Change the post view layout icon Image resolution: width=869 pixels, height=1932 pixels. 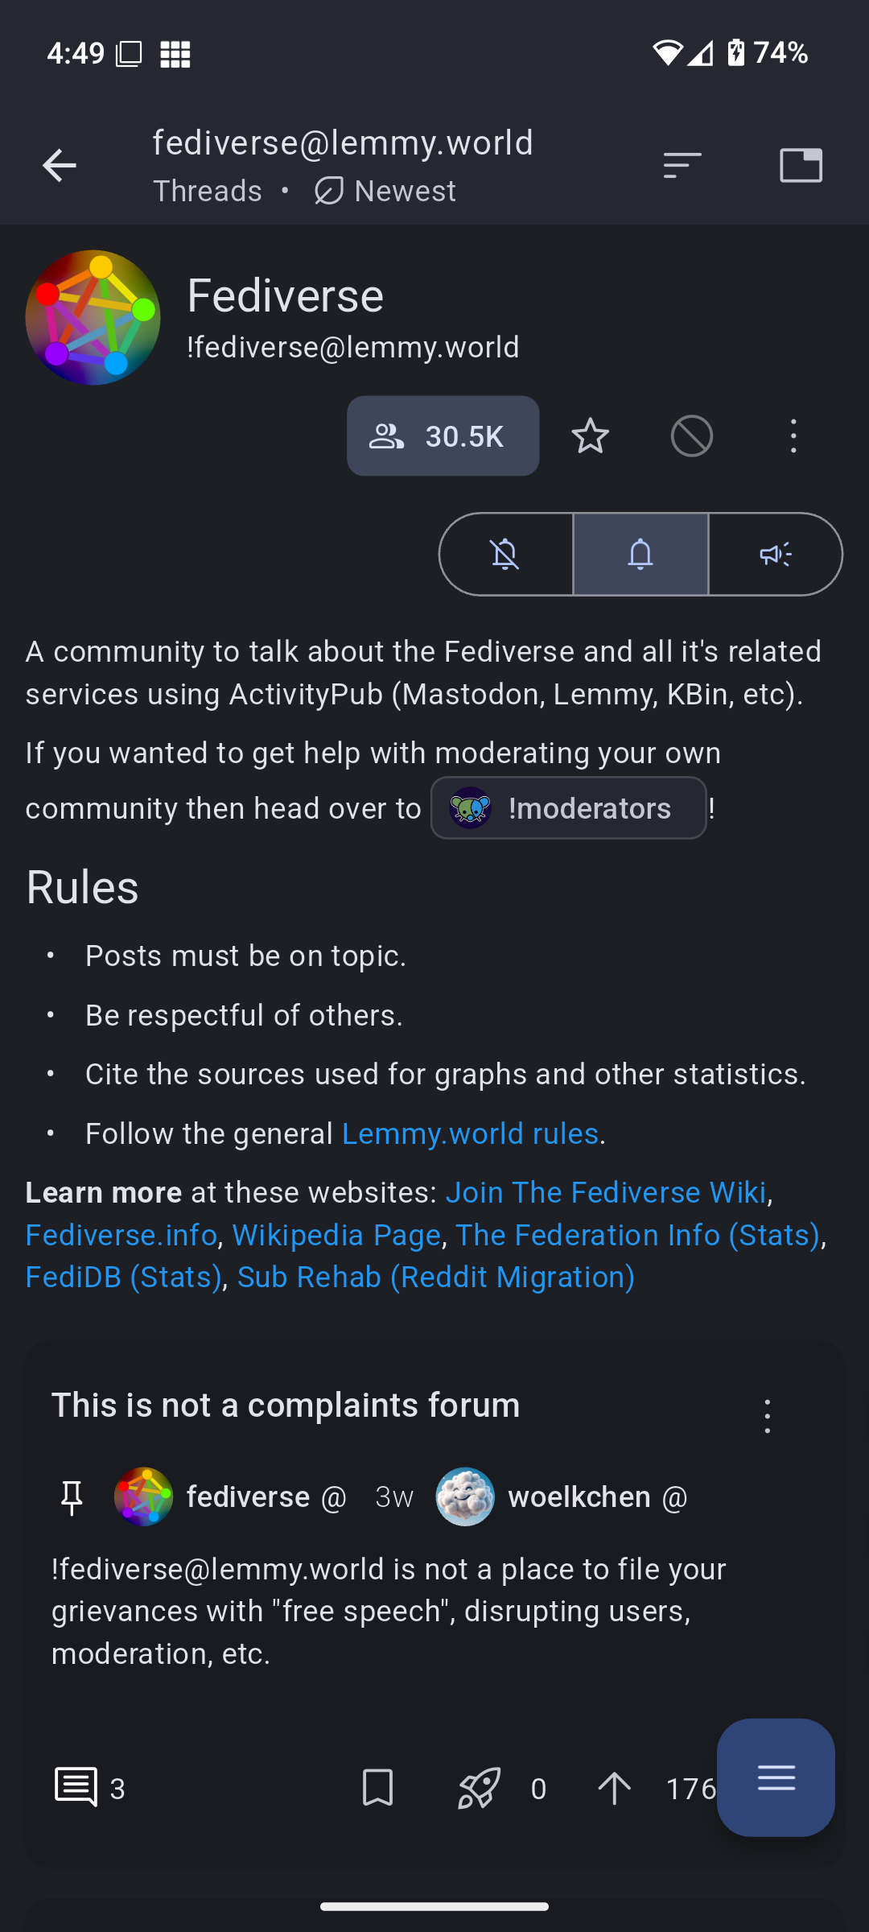[x=801, y=166]
